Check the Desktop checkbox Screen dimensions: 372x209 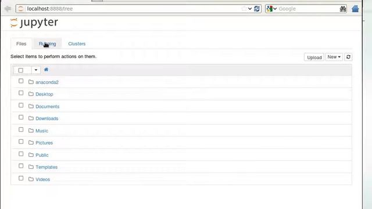click(21, 93)
